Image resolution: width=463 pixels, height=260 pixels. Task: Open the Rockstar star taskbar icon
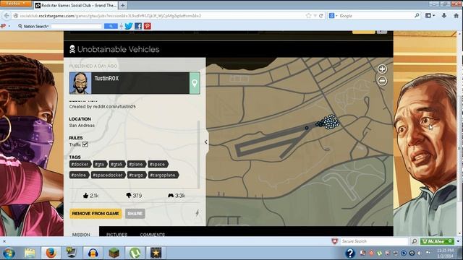(x=156, y=253)
